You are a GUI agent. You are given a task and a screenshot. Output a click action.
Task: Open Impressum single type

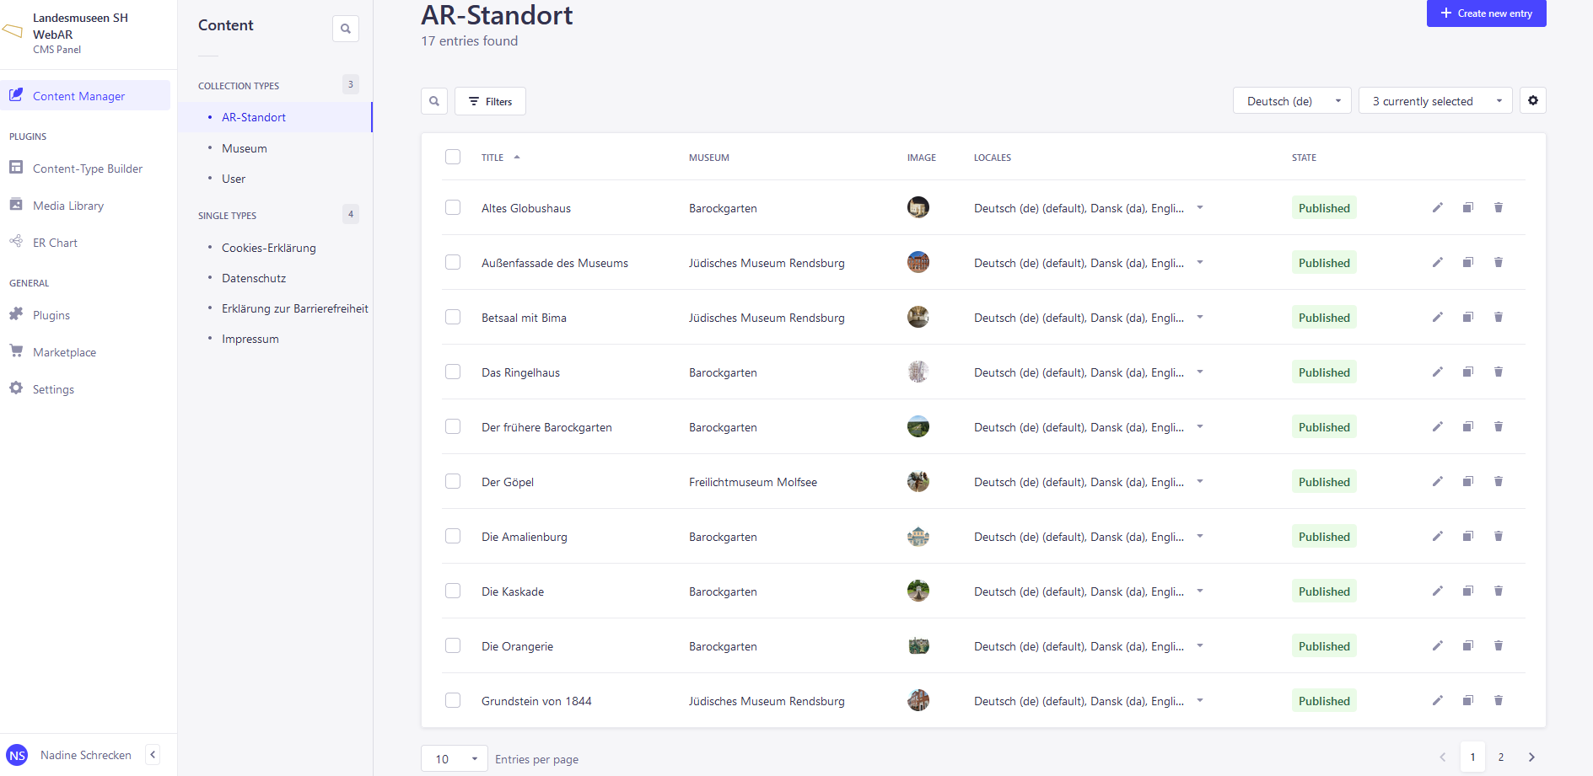(250, 339)
